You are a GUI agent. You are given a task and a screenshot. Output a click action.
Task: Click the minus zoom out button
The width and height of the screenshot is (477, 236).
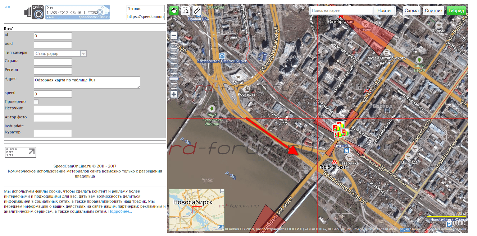point(174,36)
